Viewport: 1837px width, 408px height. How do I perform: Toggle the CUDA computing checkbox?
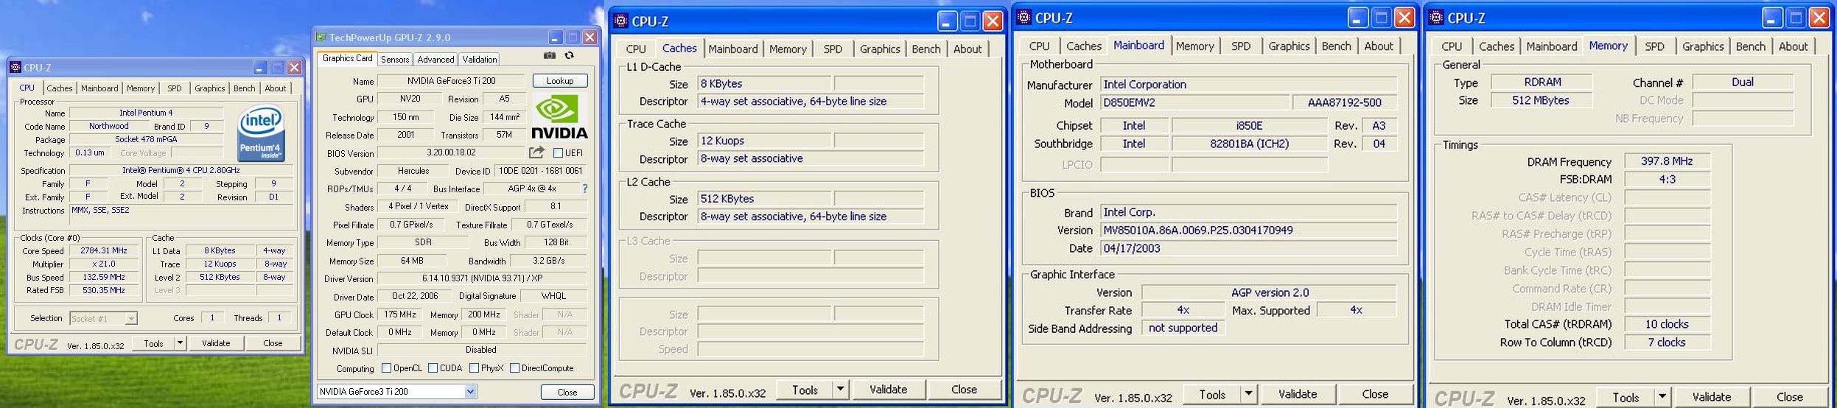click(x=433, y=367)
